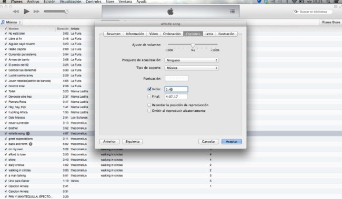Switch to the Resumen tab
This screenshot has width=342, height=199.
(x=114, y=34)
